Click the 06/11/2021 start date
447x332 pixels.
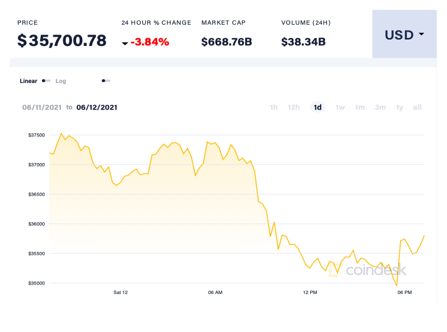click(x=42, y=107)
